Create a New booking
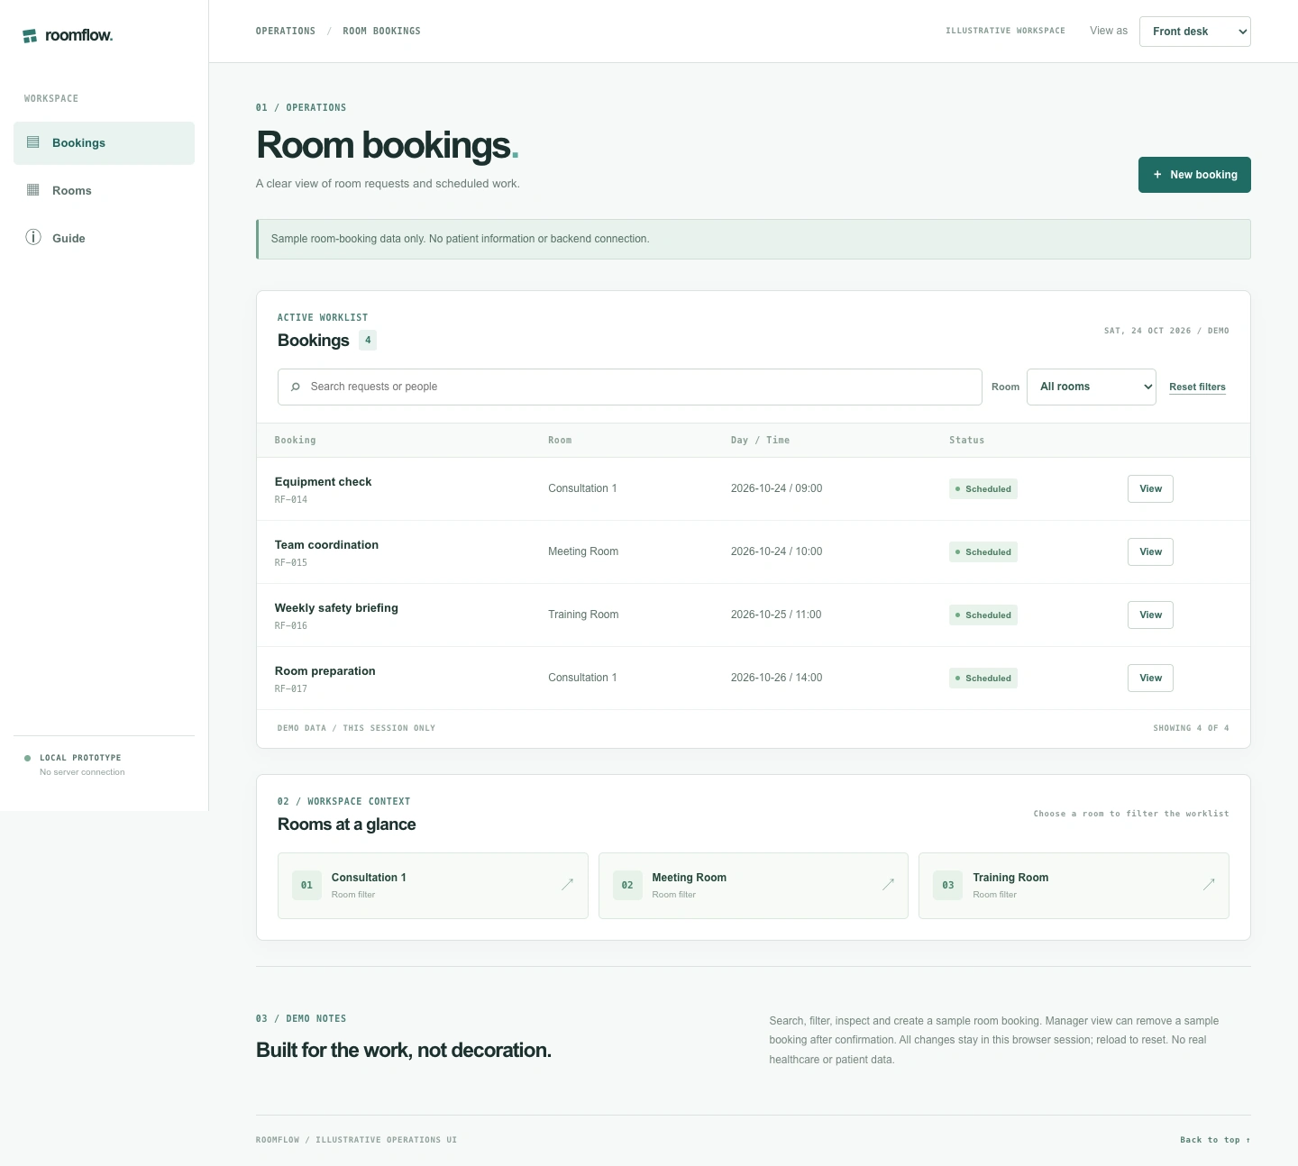The width and height of the screenshot is (1298, 1166). 1194,175
